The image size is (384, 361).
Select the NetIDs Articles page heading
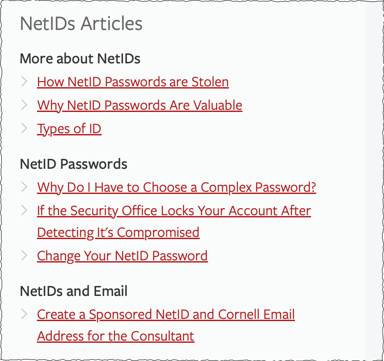tap(81, 23)
